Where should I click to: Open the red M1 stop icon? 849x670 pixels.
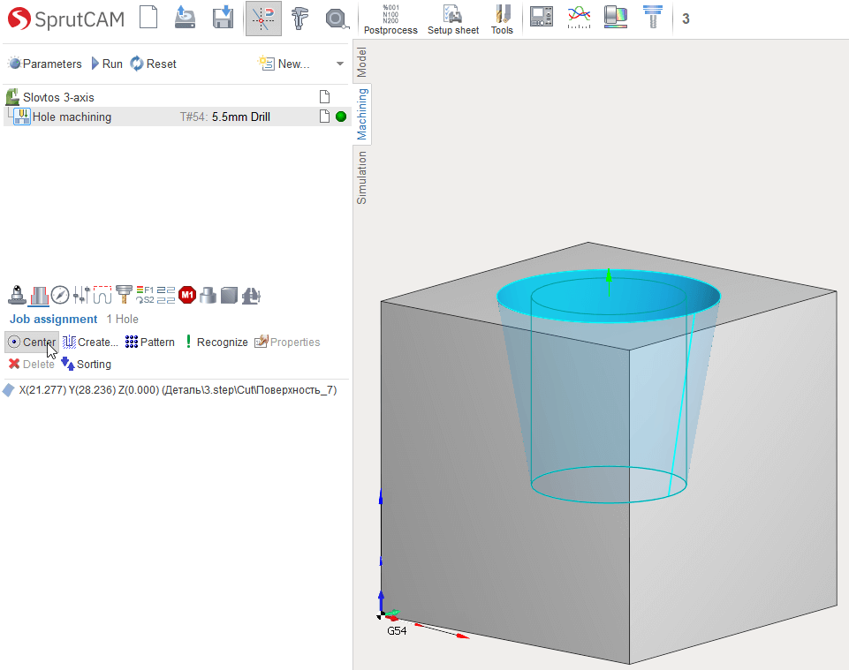[x=187, y=295]
